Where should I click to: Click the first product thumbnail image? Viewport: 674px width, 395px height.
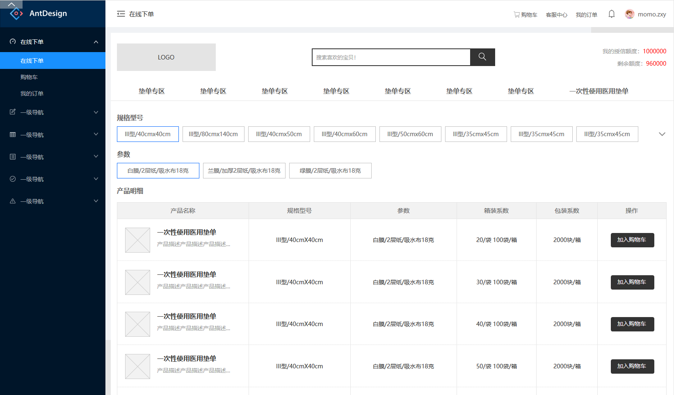click(137, 240)
